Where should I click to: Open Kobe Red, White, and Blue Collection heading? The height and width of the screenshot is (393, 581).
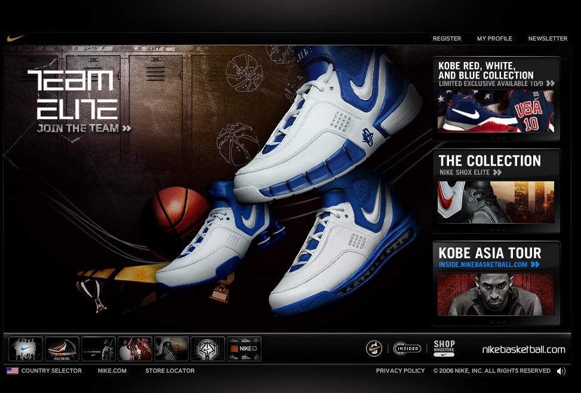486,70
